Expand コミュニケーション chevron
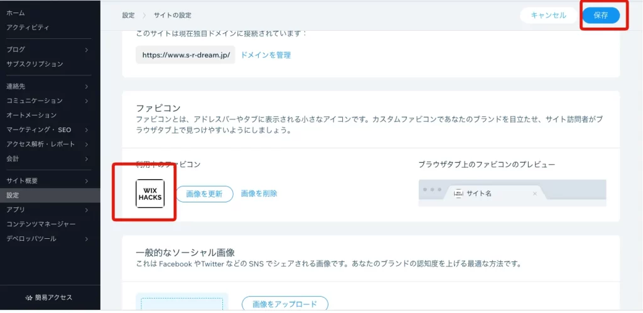643x313 pixels. click(87, 101)
